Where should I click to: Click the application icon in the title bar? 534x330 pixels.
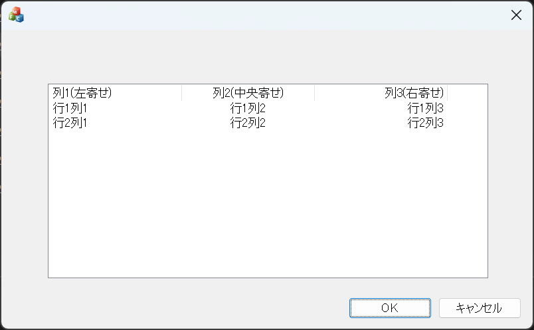click(x=16, y=15)
